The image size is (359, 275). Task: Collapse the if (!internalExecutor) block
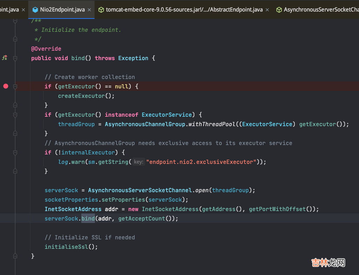15,153
